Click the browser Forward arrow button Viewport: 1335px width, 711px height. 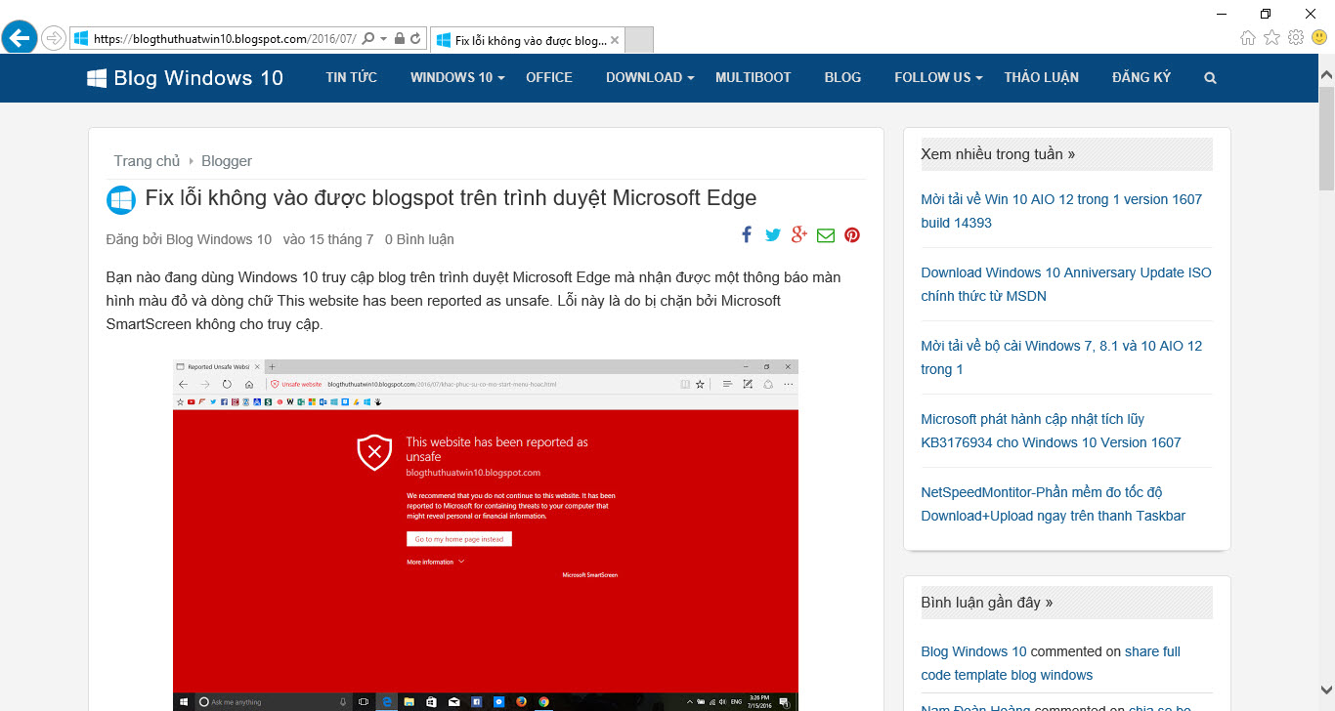click(54, 38)
